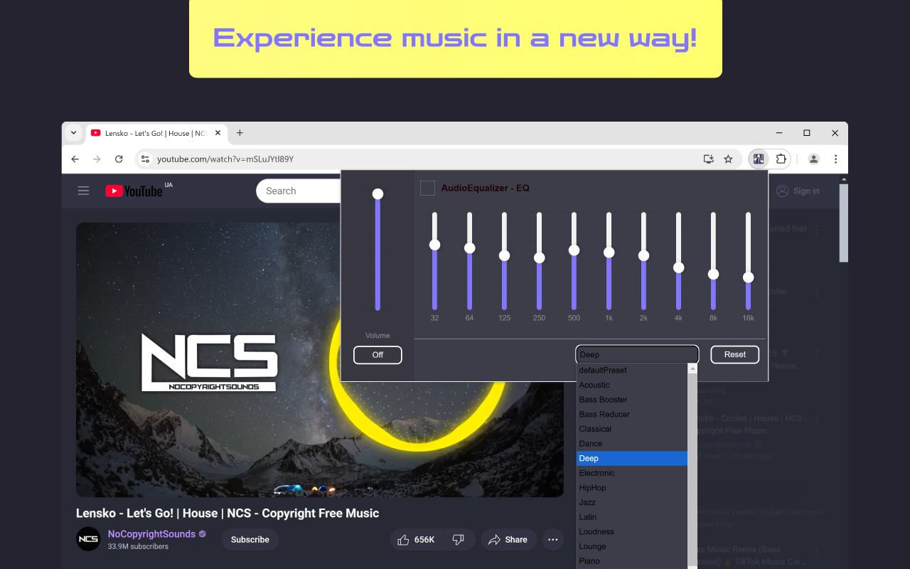Reload the YouTube page
910x569 pixels.
119,159
